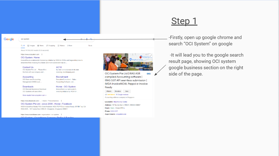The height and width of the screenshot is (156, 279).
Task: Click the business address at 107 Eunos Ave 3
Action: click(x=126, y=105)
